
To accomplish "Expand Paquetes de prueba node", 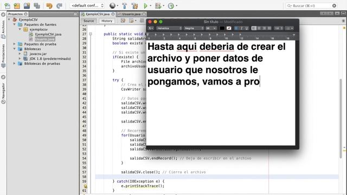I will pos(15,44).
